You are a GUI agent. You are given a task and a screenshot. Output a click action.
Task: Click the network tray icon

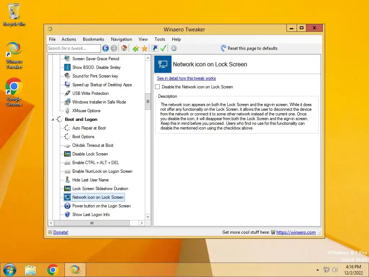(x=326, y=270)
